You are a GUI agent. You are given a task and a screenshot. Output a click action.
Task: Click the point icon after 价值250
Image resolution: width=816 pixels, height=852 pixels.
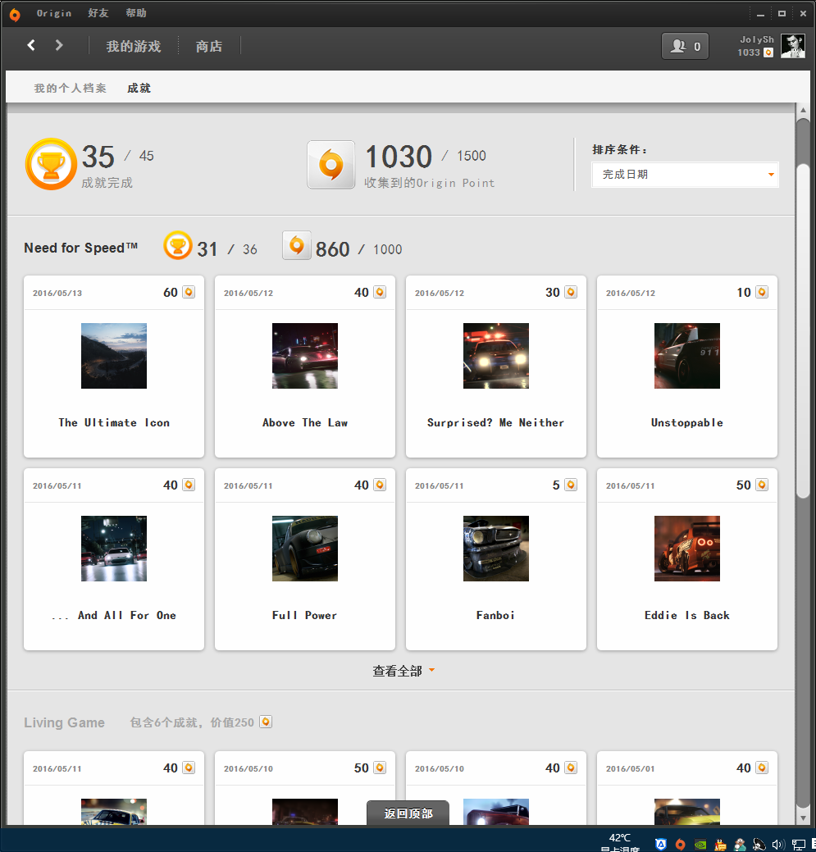266,722
